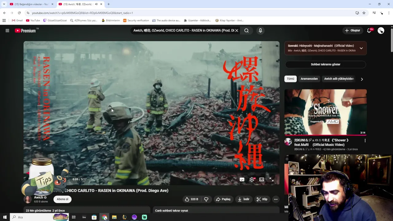The width and height of the screenshot is (393, 221).
Task: Open the Bildirimlerim bookmark
Action: [x=111, y=21]
